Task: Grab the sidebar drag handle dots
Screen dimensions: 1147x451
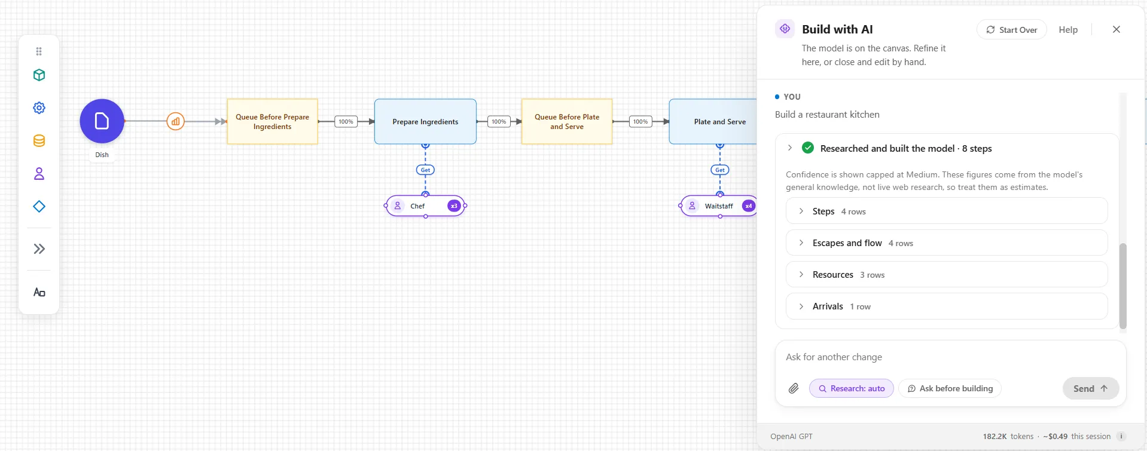Action: coord(39,51)
